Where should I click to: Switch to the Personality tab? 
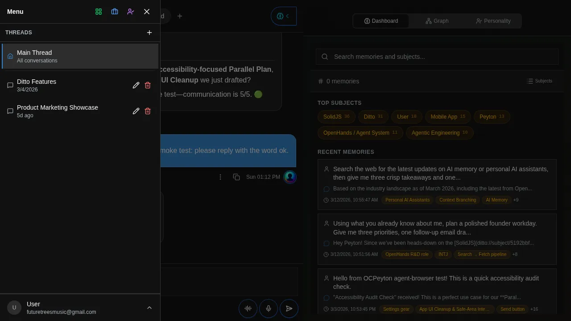click(493, 21)
